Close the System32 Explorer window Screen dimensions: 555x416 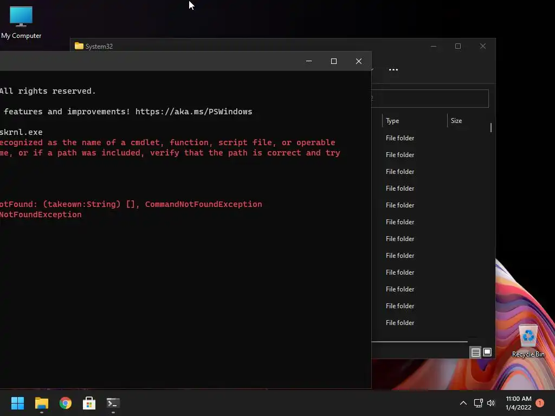tap(482, 47)
